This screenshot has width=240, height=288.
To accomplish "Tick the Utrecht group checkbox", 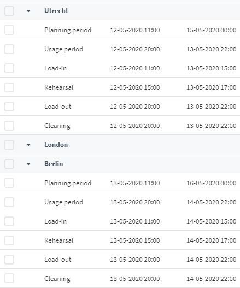I will coord(9,11).
